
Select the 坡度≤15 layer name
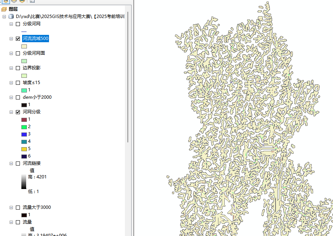(x=31, y=83)
